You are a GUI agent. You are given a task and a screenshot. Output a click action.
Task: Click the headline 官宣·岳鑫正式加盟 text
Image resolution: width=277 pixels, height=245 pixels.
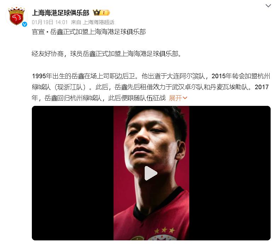pos(89,32)
